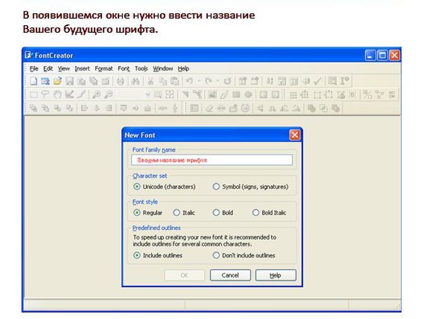Click the Zoom in magnifier icon
The image size is (441, 319).
tap(96, 95)
